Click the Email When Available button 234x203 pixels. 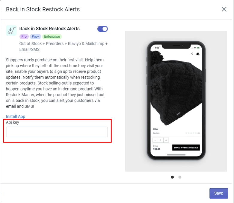186,148
